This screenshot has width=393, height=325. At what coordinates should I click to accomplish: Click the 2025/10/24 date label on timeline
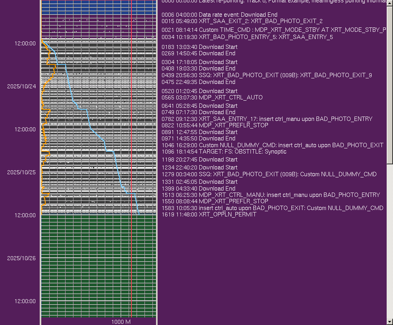point(21,86)
